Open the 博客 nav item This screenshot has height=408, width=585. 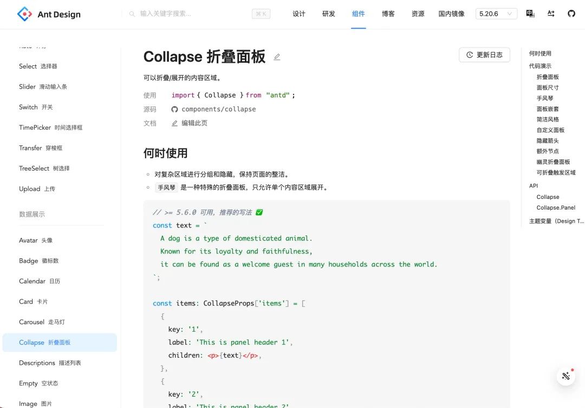pos(388,14)
